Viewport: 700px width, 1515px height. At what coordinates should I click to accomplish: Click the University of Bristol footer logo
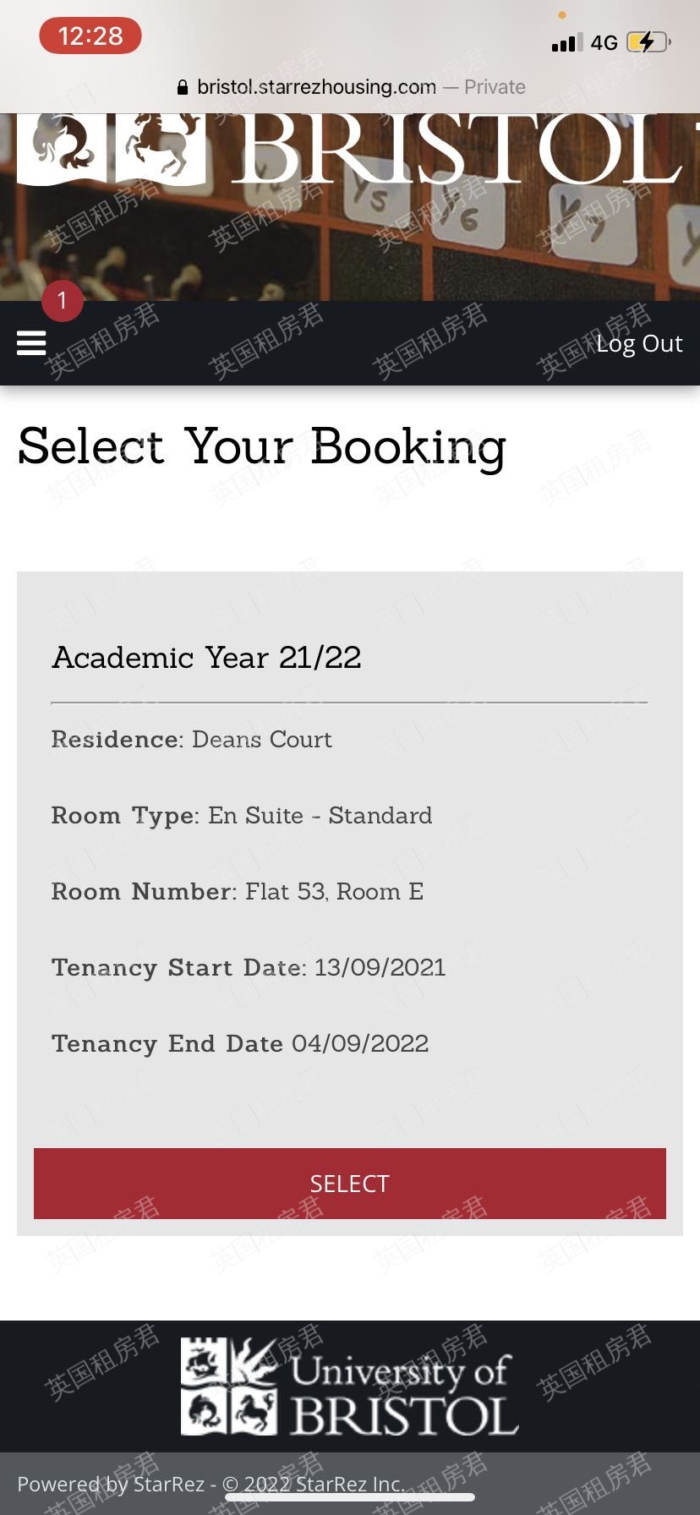click(x=349, y=1386)
